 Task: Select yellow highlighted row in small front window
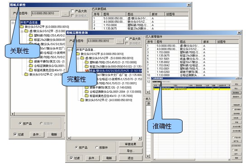[192, 89]
